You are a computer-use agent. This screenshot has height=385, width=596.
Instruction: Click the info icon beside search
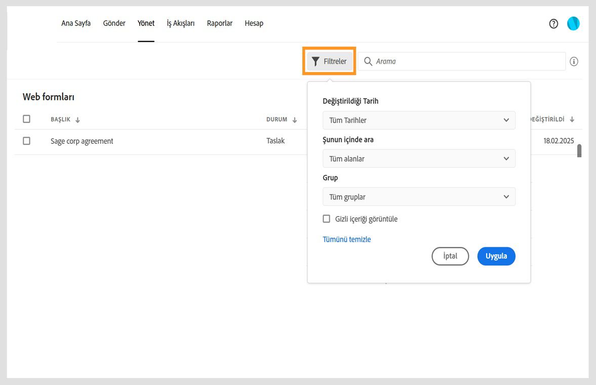coord(574,61)
